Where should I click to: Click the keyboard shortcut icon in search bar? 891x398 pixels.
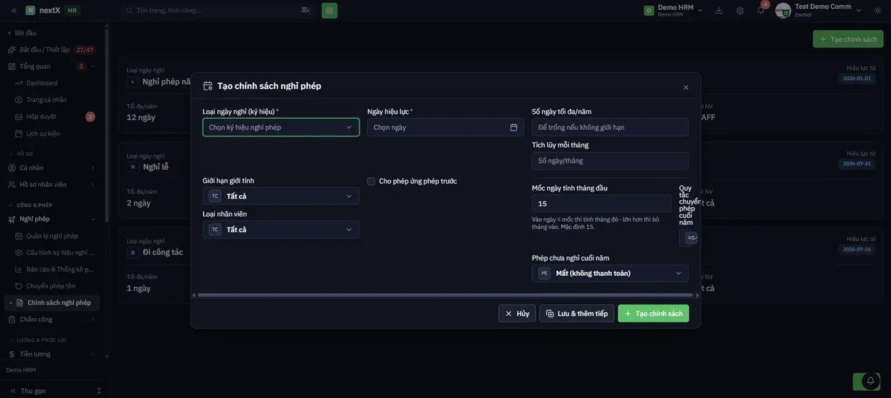point(305,10)
